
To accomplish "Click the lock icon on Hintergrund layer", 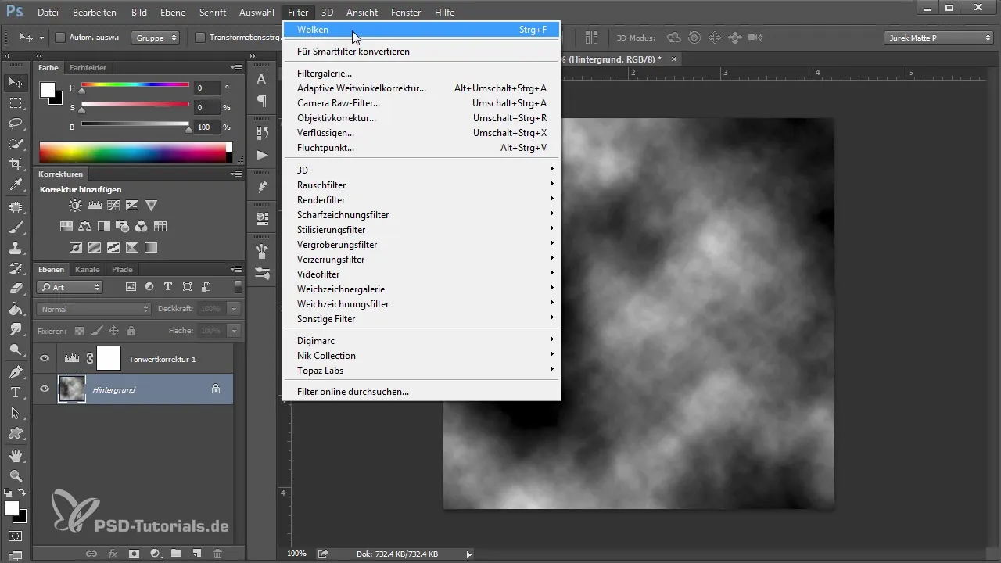I will [216, 389].
